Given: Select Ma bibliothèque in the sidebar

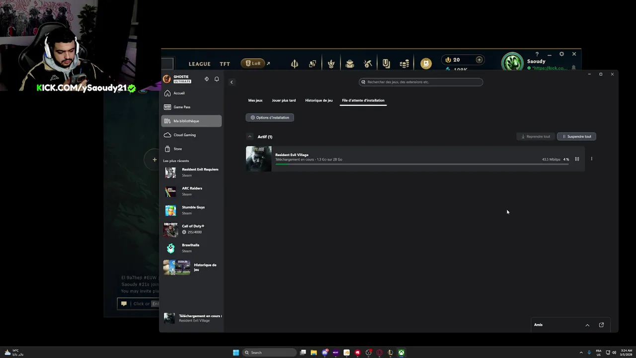Looking at the screenshot, I should point(191,121).
